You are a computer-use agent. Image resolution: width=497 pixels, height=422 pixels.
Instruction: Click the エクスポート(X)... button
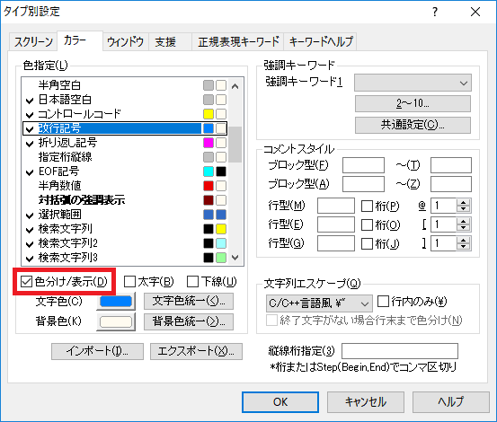(196, 351)
